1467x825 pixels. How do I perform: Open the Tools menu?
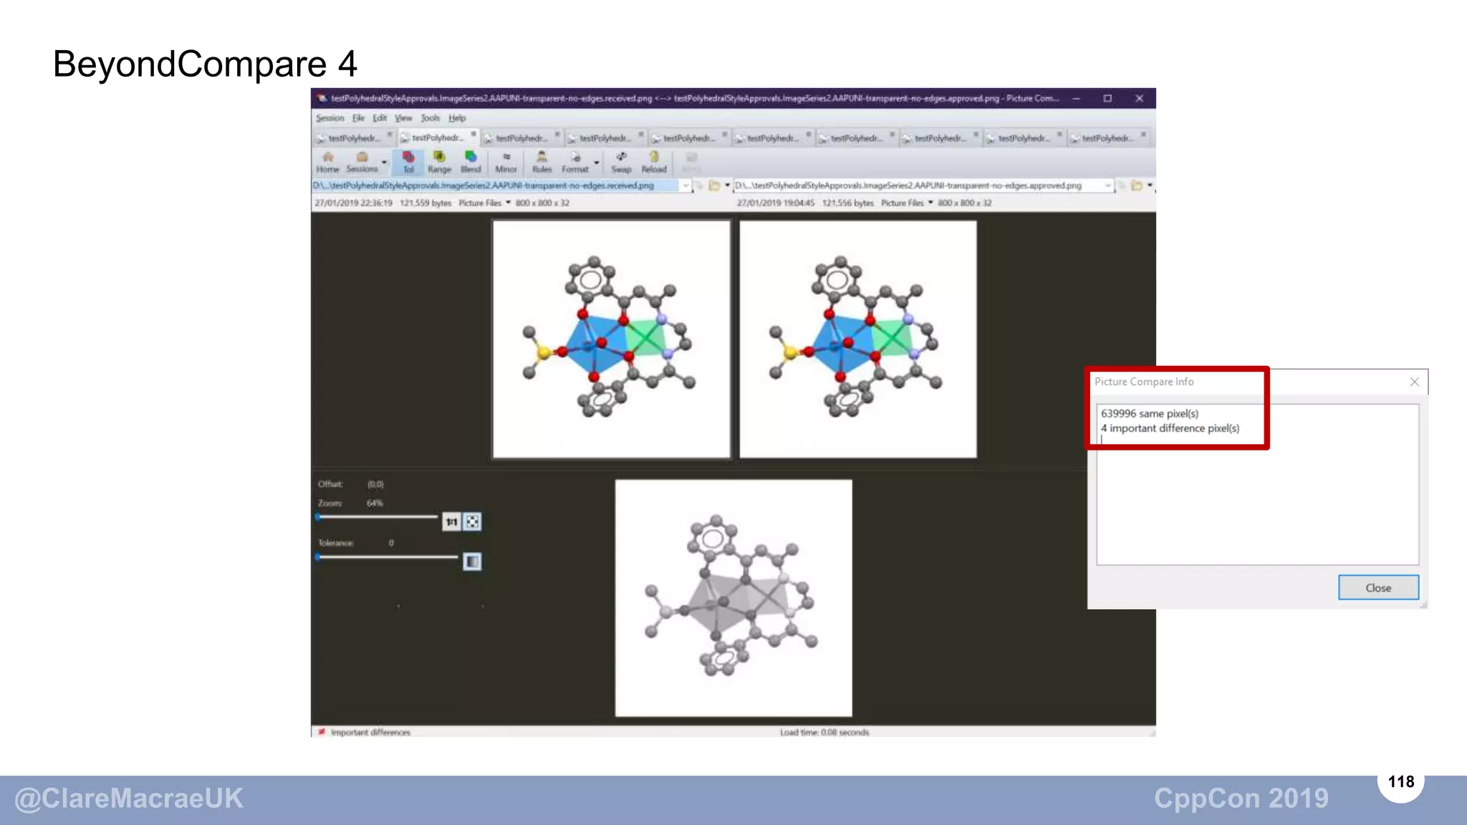tap(430, 118)
